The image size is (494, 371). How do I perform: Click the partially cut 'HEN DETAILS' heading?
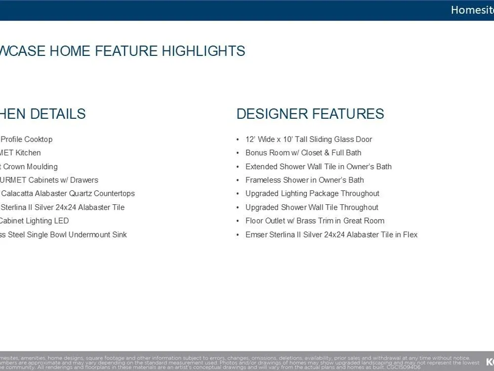[x=42, y=114]
